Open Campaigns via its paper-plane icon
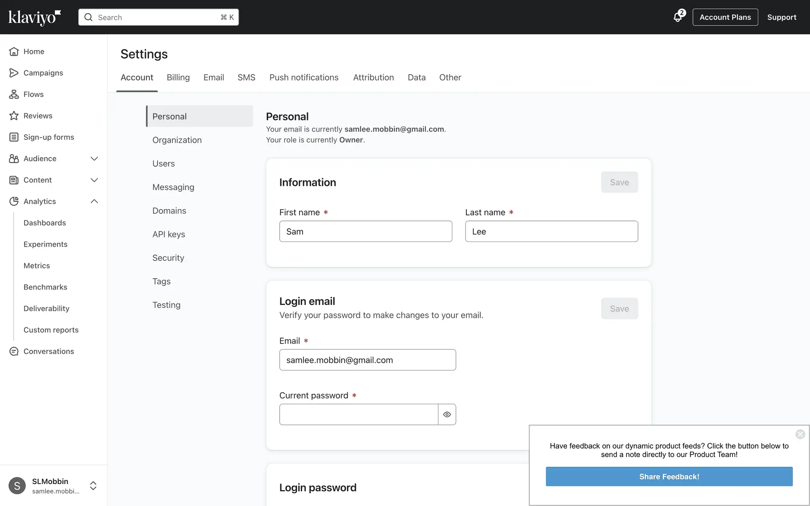Image resolution: width=810 pixels, height=506 pixels. 14,73
